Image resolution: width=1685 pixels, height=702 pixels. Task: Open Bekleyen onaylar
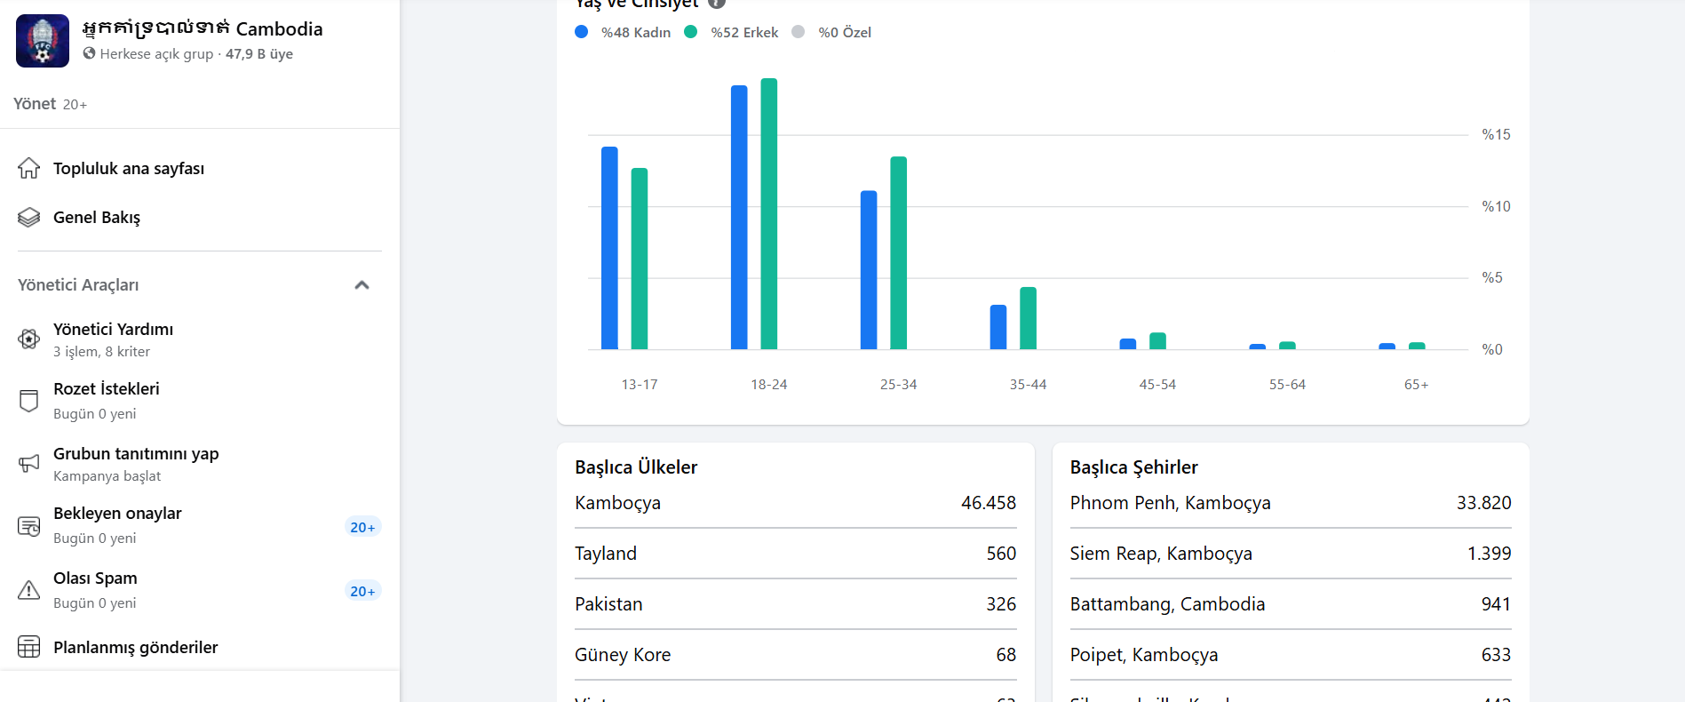200,525
